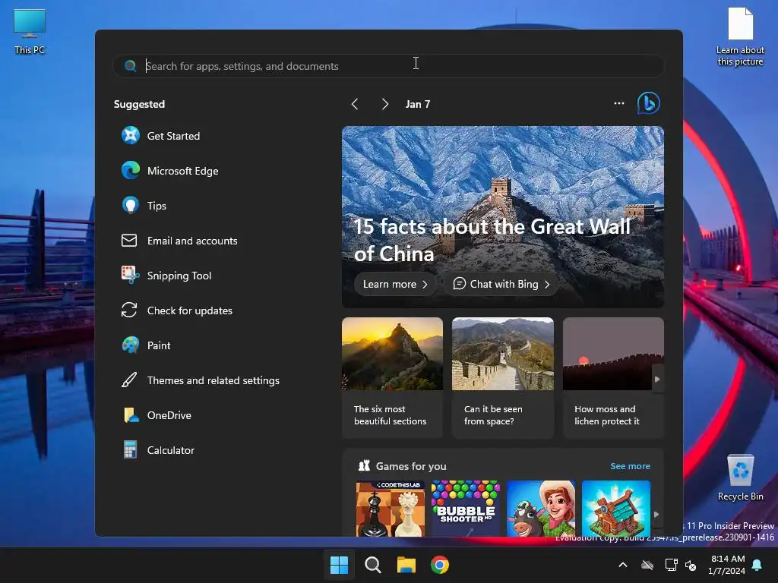Click the notification bell icon
Image resolution: width=778 pixels, height=583 pixels.
tap(757, 565)
